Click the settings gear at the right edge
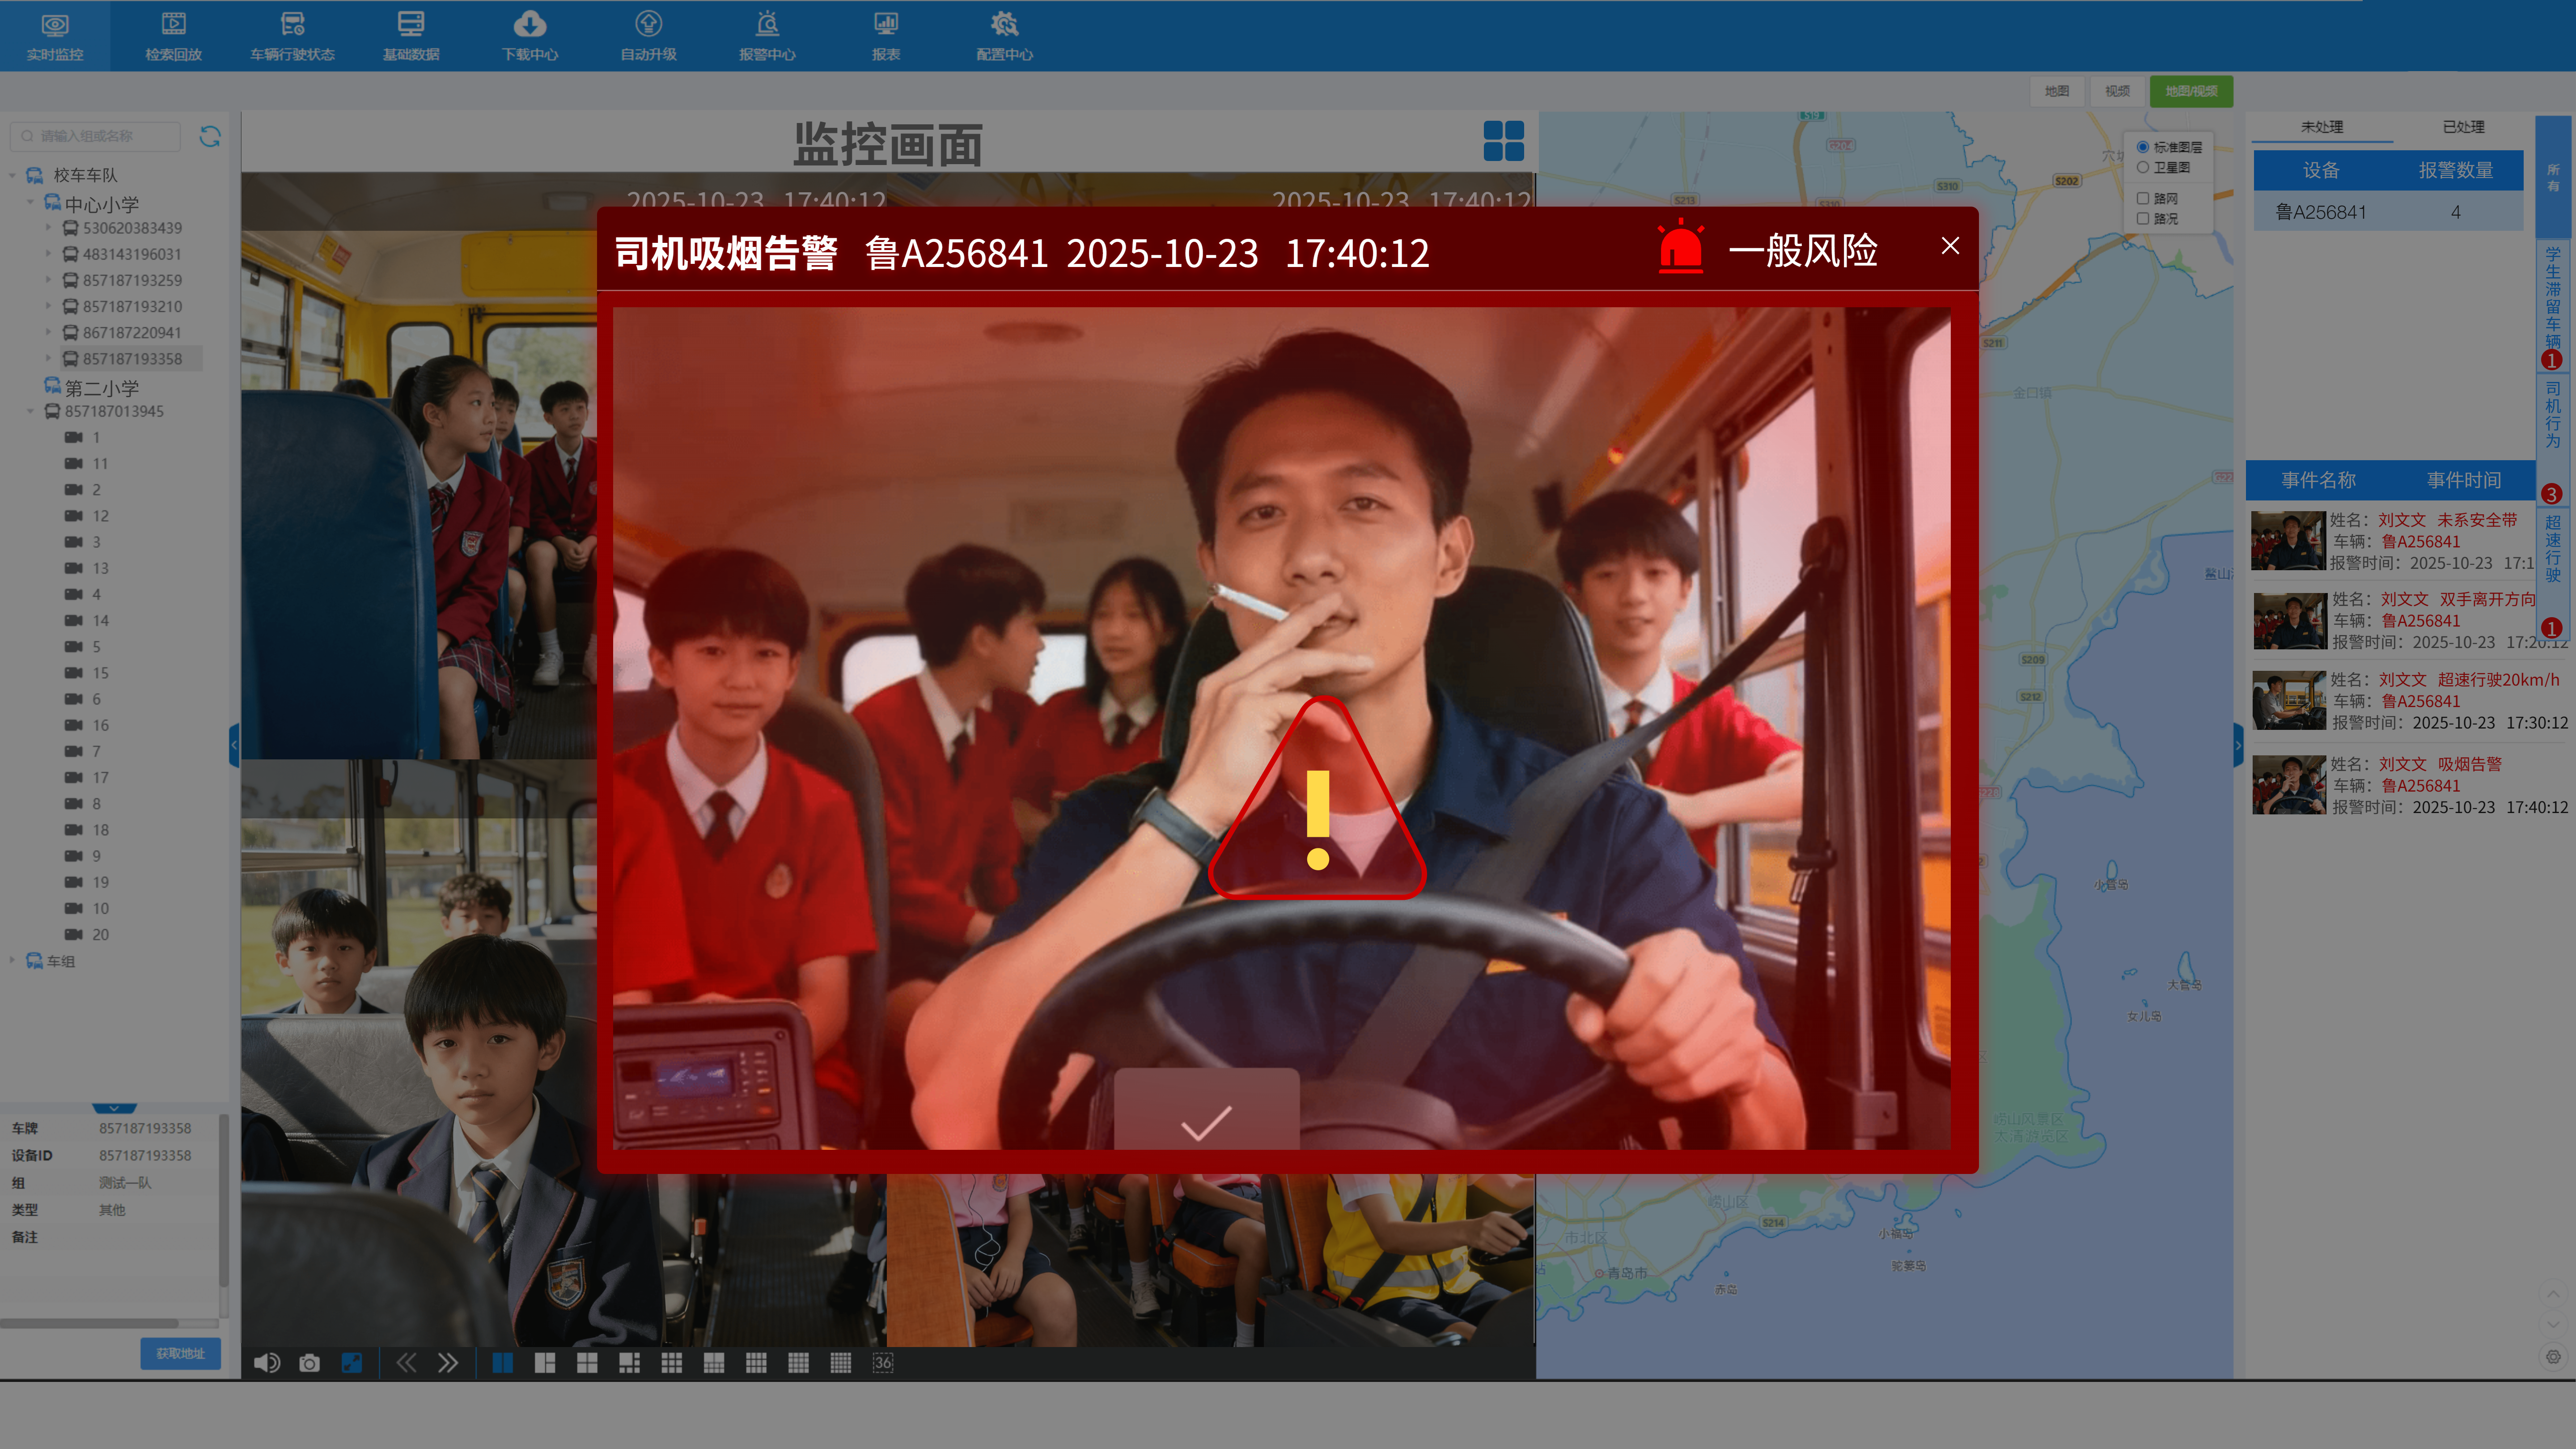The width and height of the screenshot is (2576, 1449). (x=2553, y=1357)
